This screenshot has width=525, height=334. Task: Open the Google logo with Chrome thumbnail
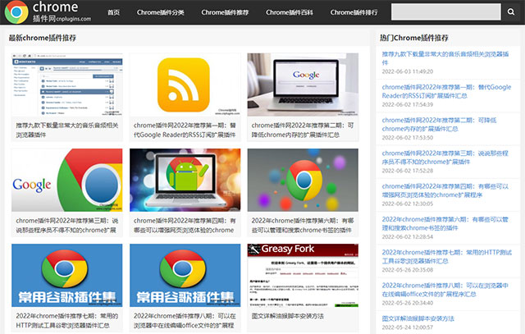[67, 179]
